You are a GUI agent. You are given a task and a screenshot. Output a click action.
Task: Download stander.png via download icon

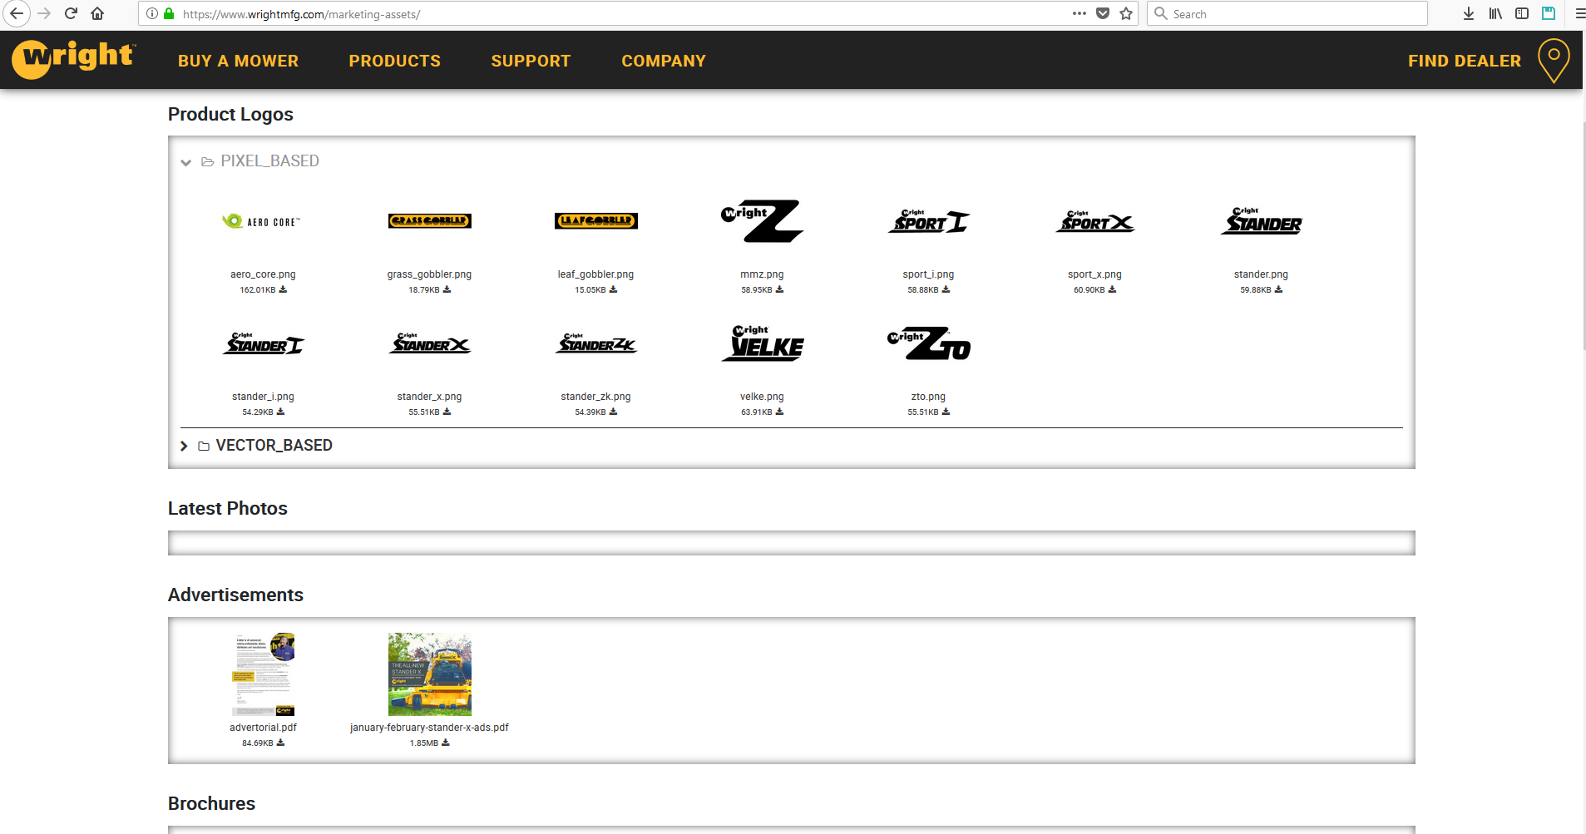tap(1278, 289)
